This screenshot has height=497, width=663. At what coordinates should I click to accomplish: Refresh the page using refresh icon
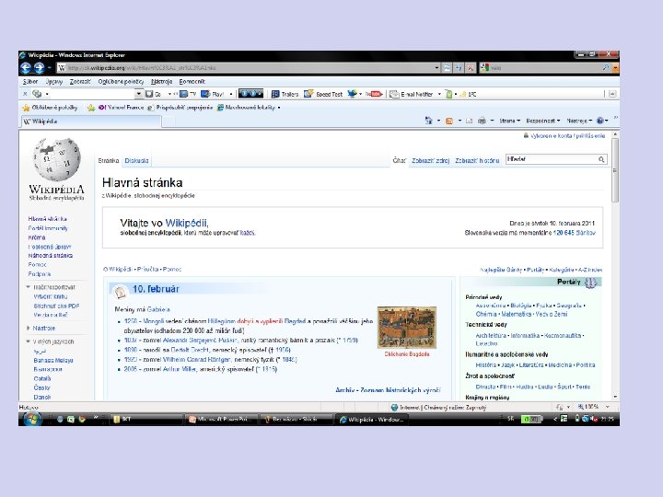coord(459,67)
